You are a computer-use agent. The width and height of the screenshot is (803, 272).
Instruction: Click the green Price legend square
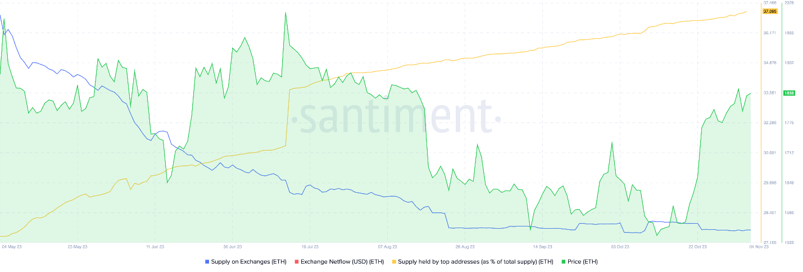pos(564,261)
